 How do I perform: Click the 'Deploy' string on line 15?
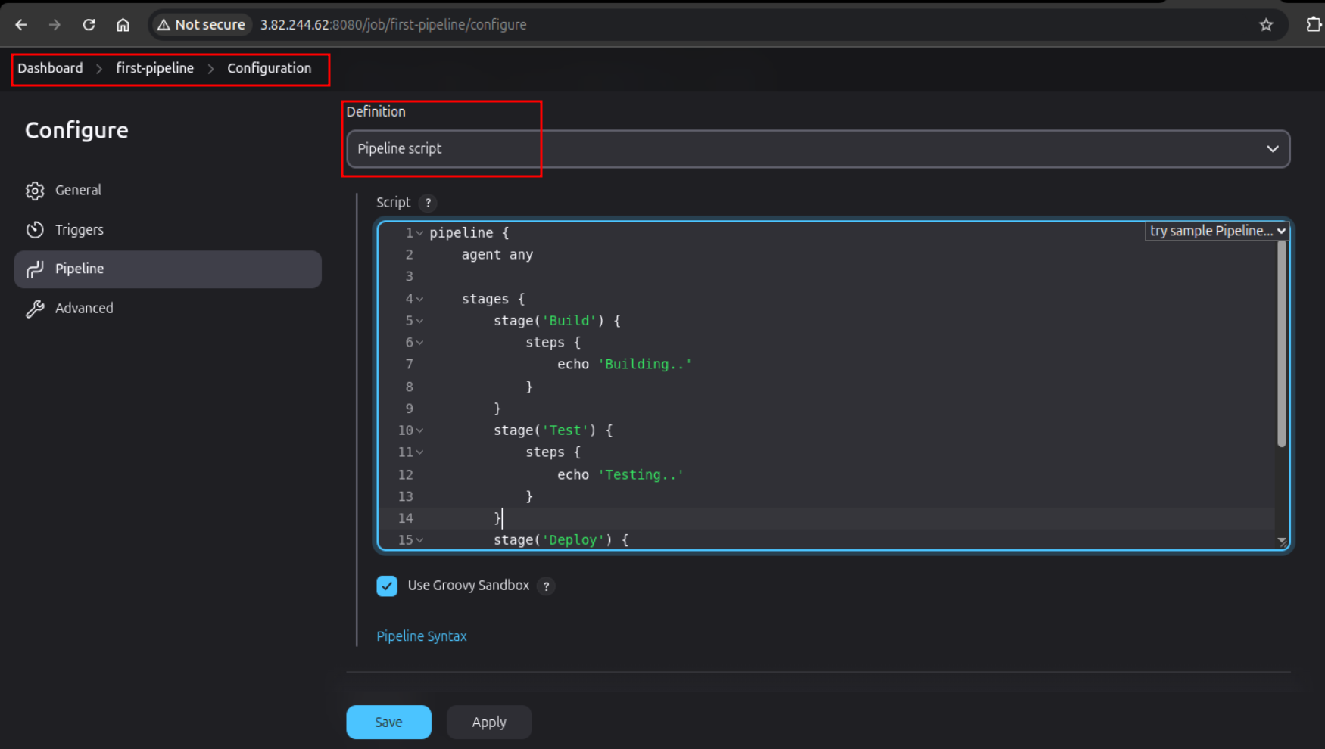[572, 540]
